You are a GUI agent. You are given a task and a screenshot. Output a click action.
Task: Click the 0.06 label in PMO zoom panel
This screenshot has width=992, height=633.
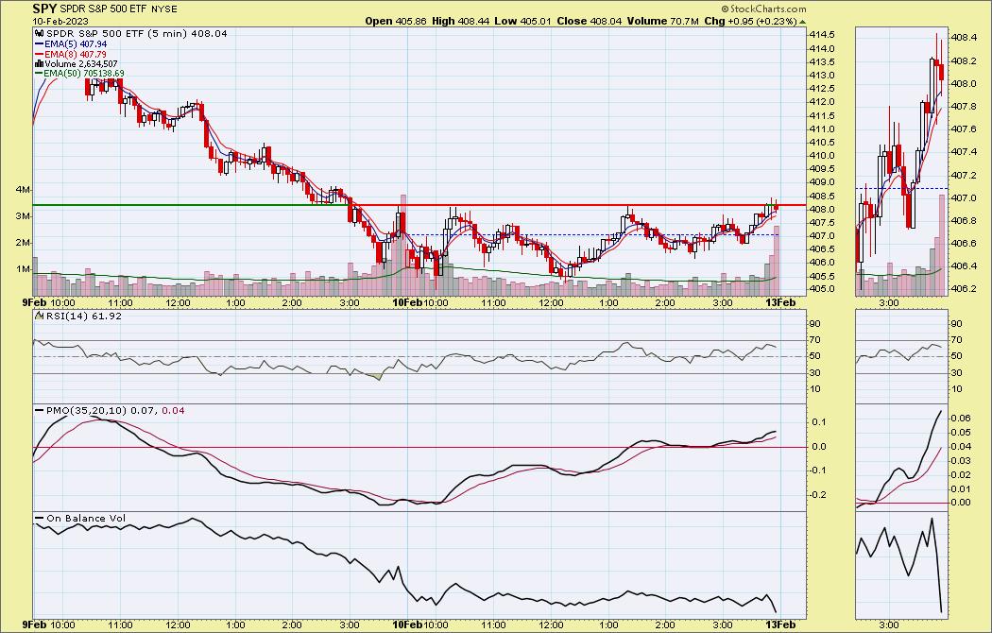coord(961,418)
